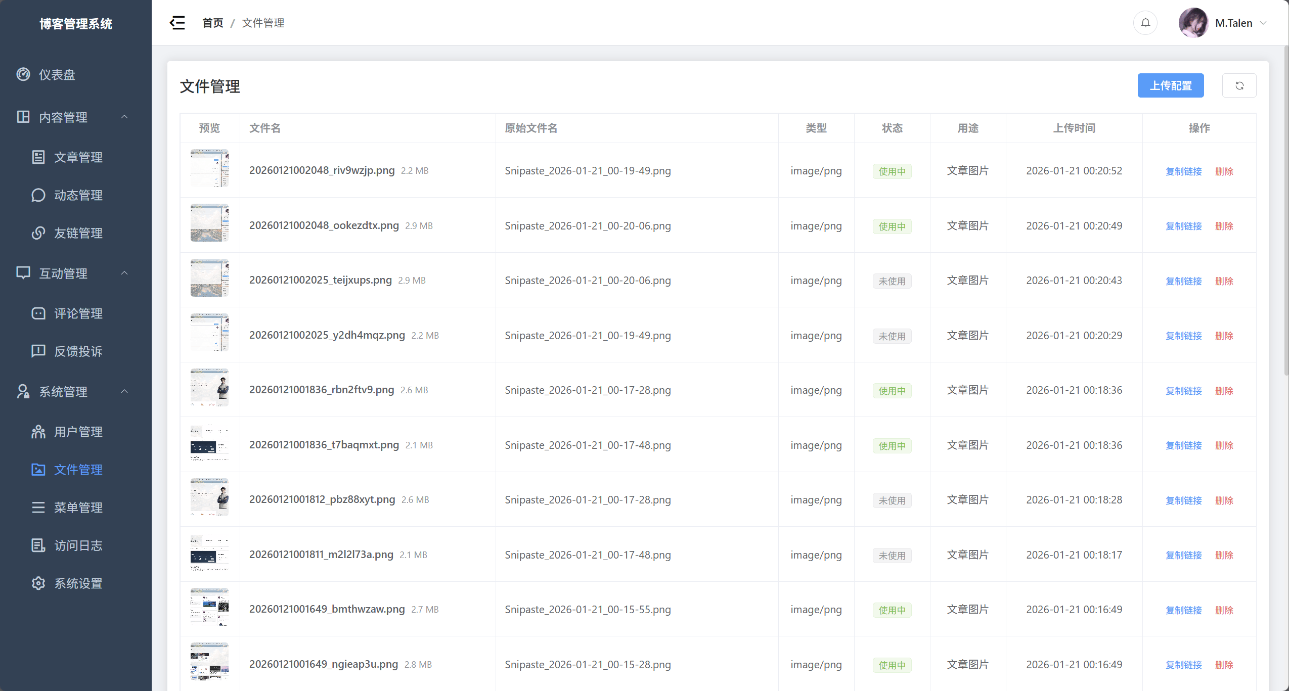Open 系统设置 via gear icon
This screenshot has height=691, width=1289.
point(38,583)
